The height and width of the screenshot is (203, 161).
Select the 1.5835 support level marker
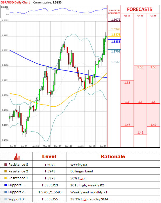pos(116,42)
